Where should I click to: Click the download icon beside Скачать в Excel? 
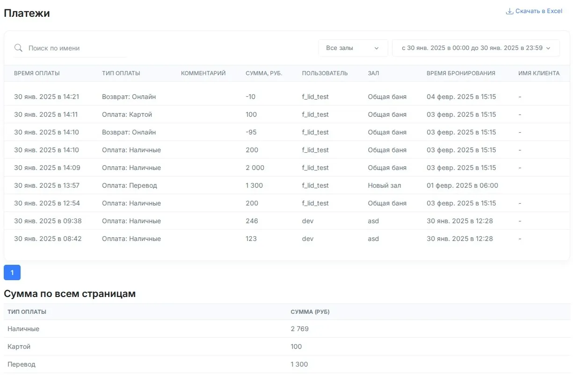(509, 11)
